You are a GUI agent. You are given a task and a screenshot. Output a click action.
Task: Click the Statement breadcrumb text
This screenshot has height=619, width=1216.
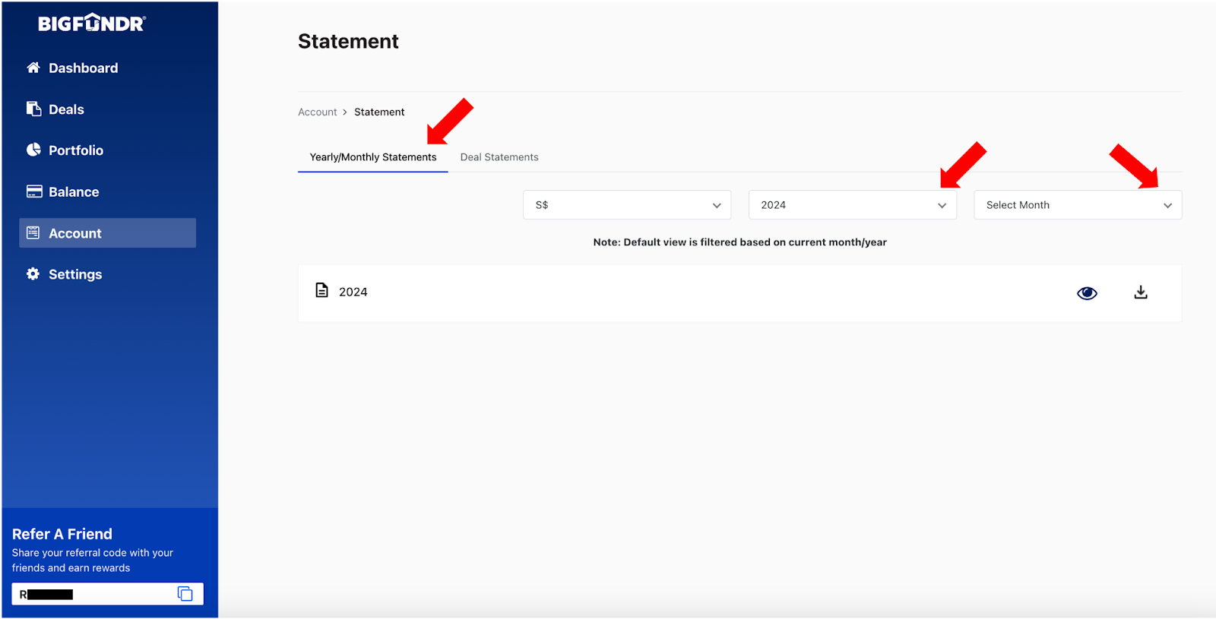point(379,112)
